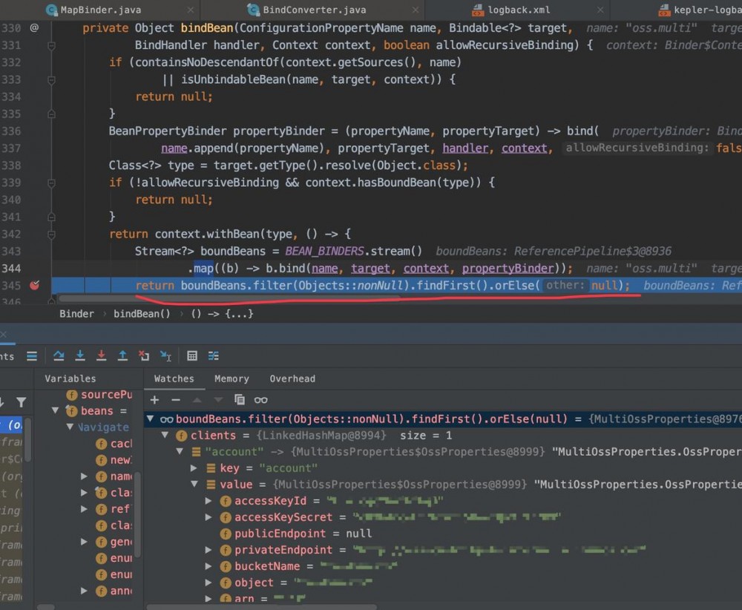Close the logback.xml tab
This screenshot has height=610, width=742.
point(600,10)
